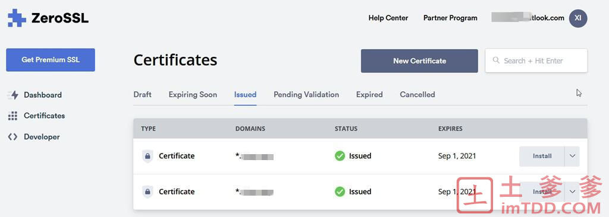This screenshot has width=609, height=217.
Task: Click the Get Premium SSL button
Action: 51,60
